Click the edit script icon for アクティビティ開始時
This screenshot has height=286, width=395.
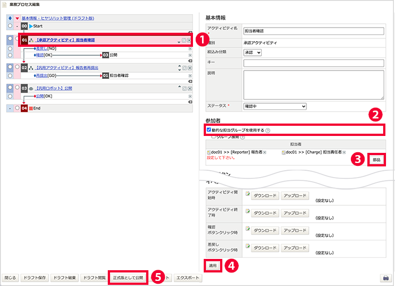point(248,193)
